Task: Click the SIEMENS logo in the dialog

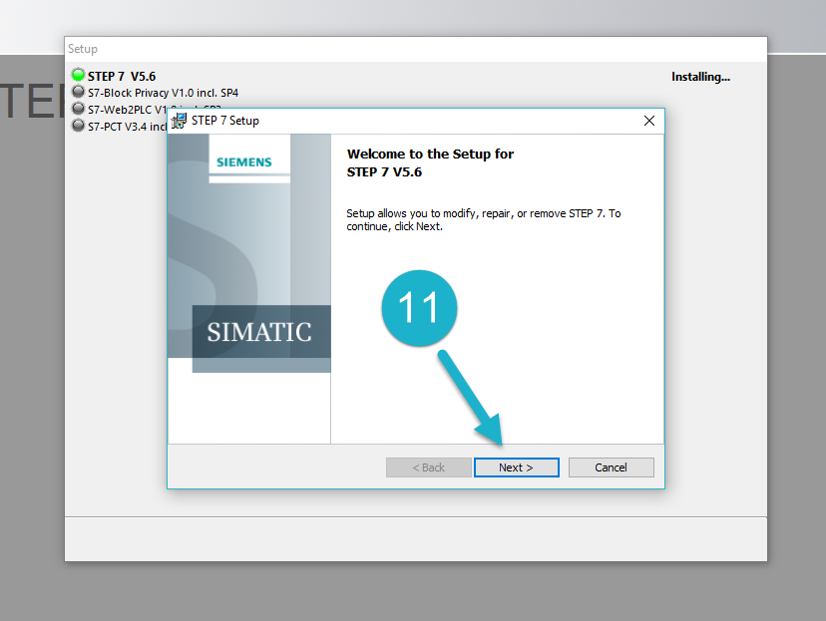Action: [x=244, y=162]
